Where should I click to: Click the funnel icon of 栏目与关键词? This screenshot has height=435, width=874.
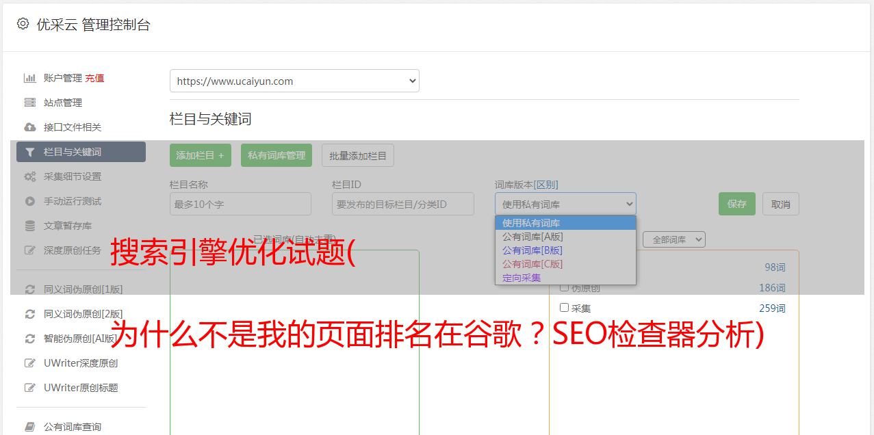[x=30, y=152]
